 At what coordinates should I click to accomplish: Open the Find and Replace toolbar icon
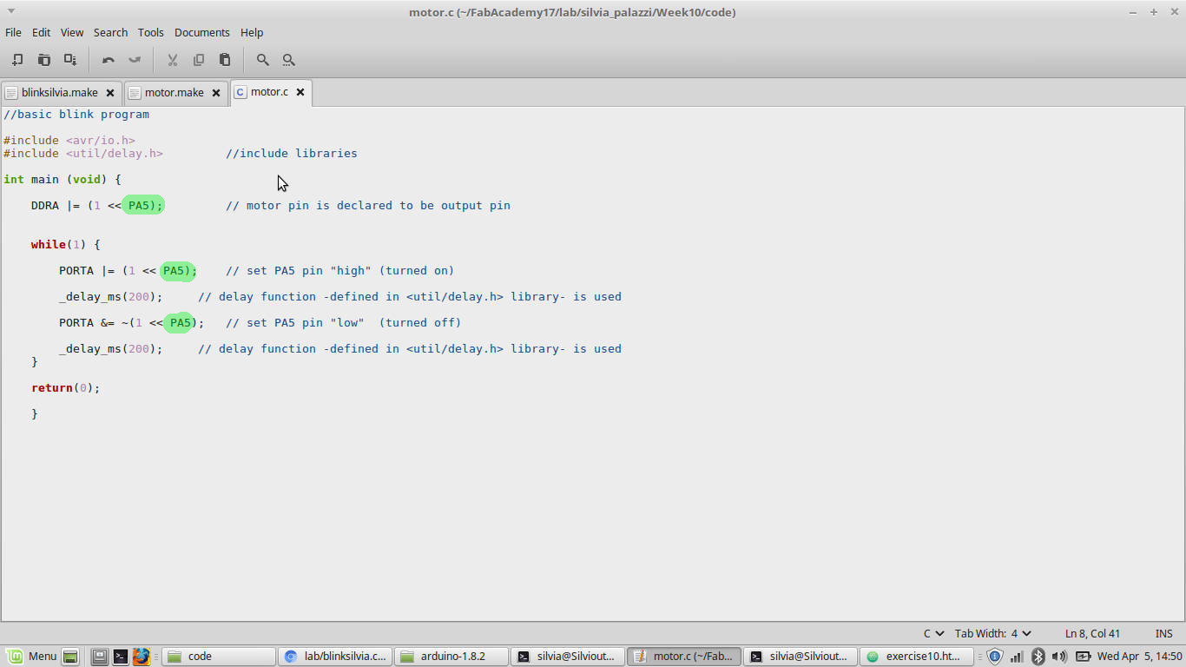point(289,60)
